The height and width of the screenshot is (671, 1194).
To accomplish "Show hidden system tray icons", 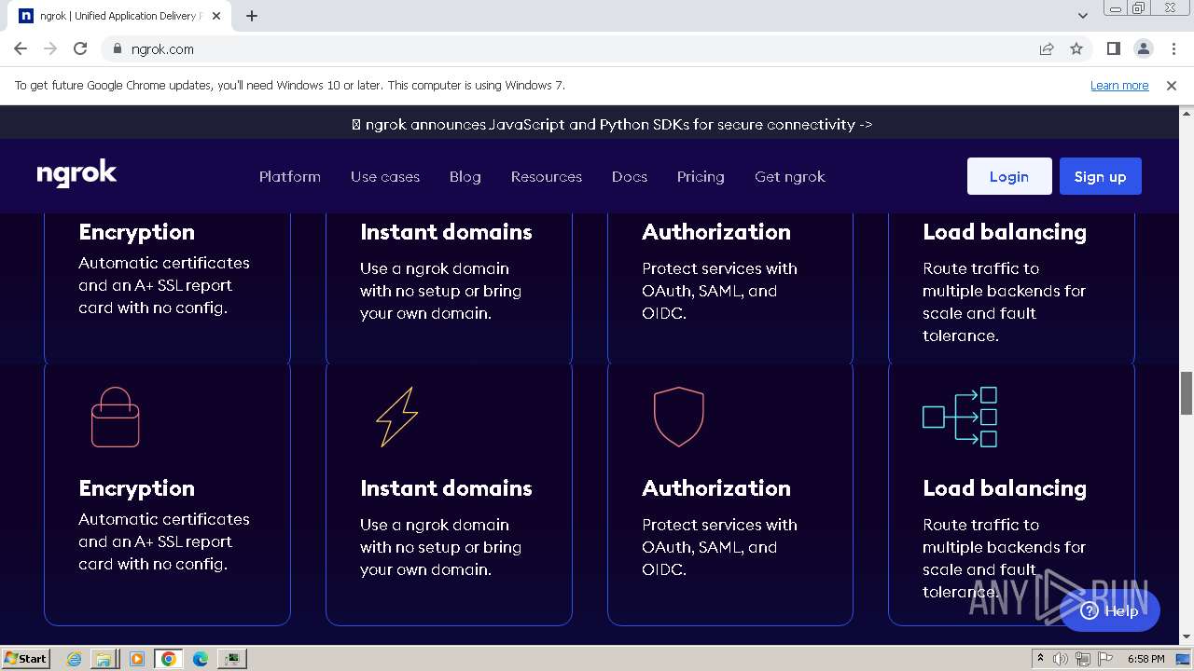I will tap(1040, 659).
